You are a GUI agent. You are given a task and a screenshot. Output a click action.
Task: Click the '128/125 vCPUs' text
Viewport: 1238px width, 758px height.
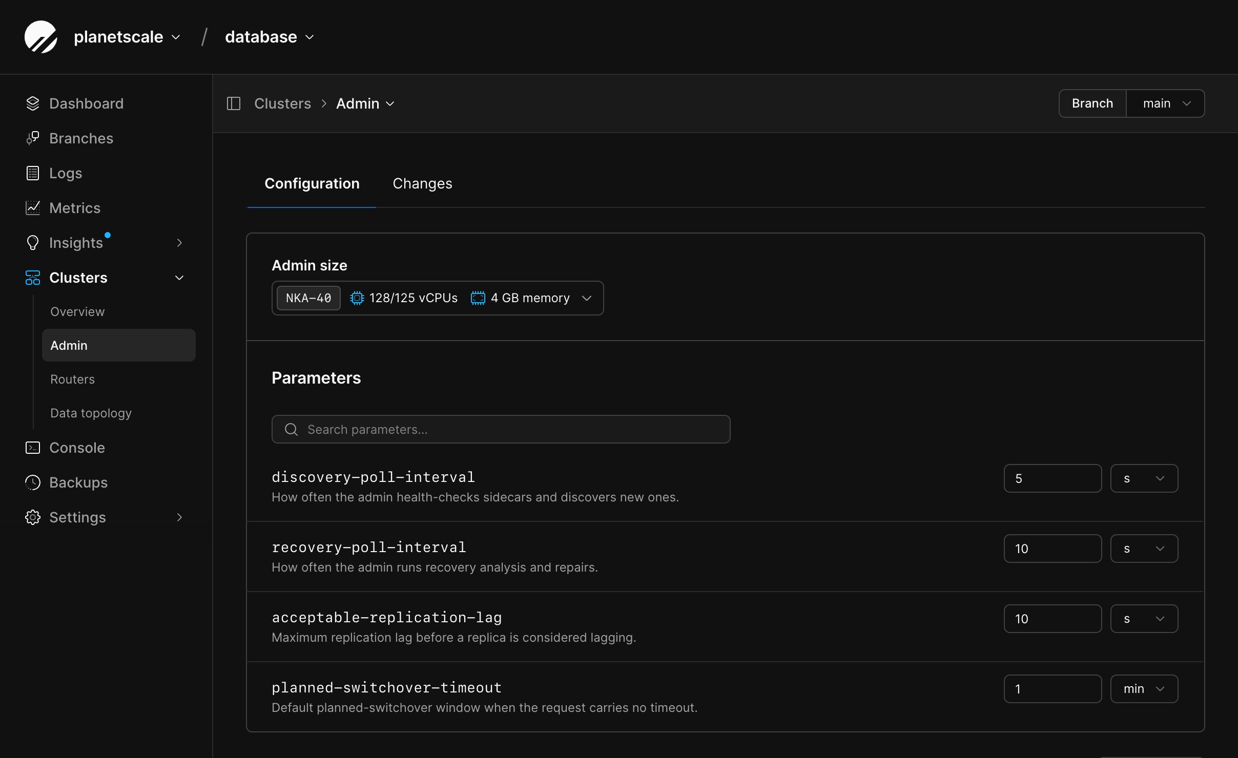coord(414,298)
